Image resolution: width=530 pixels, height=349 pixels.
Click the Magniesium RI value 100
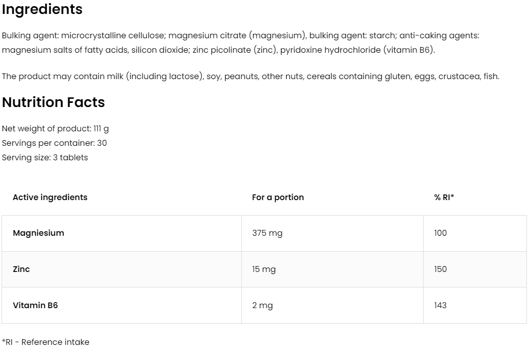[x=440, y=233]
